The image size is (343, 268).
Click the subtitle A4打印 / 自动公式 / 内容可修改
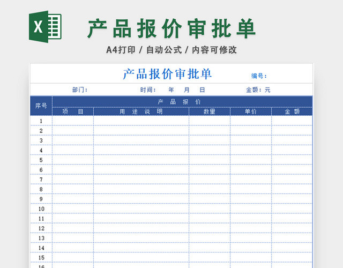171,50
